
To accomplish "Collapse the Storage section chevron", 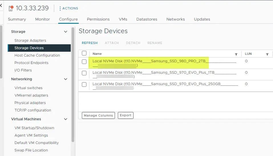I will (x=66, y=32).
